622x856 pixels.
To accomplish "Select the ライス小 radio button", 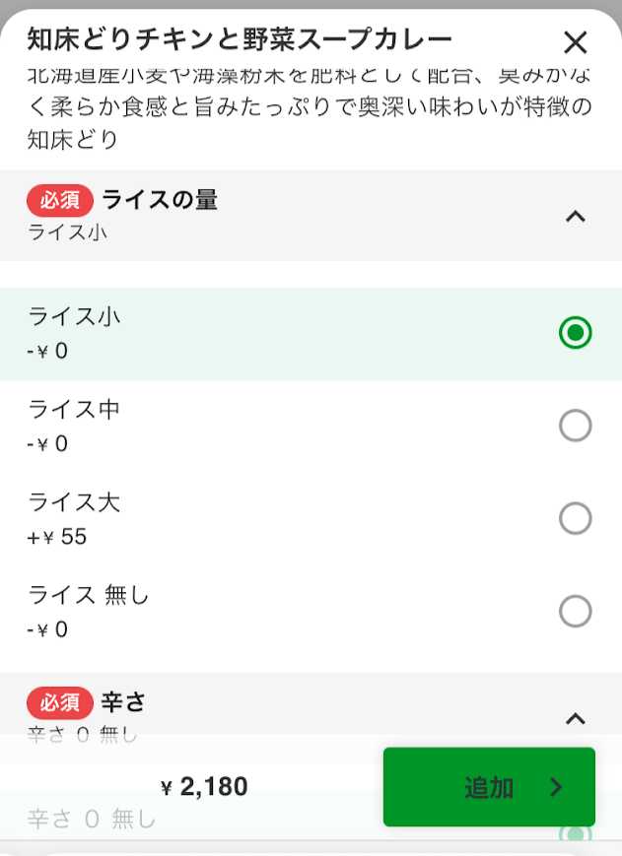I will pyautogui.click(x=576, y=333).
